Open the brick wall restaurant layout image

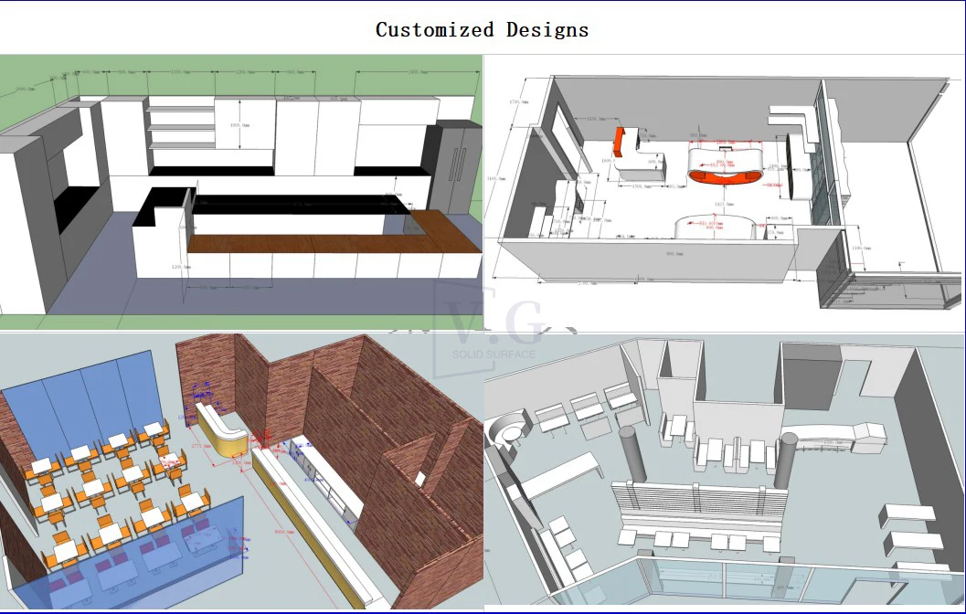pyautogui.click(x=241, y=471)
